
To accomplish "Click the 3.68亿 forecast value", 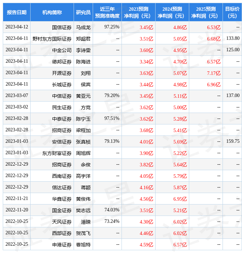I will 146,130.
